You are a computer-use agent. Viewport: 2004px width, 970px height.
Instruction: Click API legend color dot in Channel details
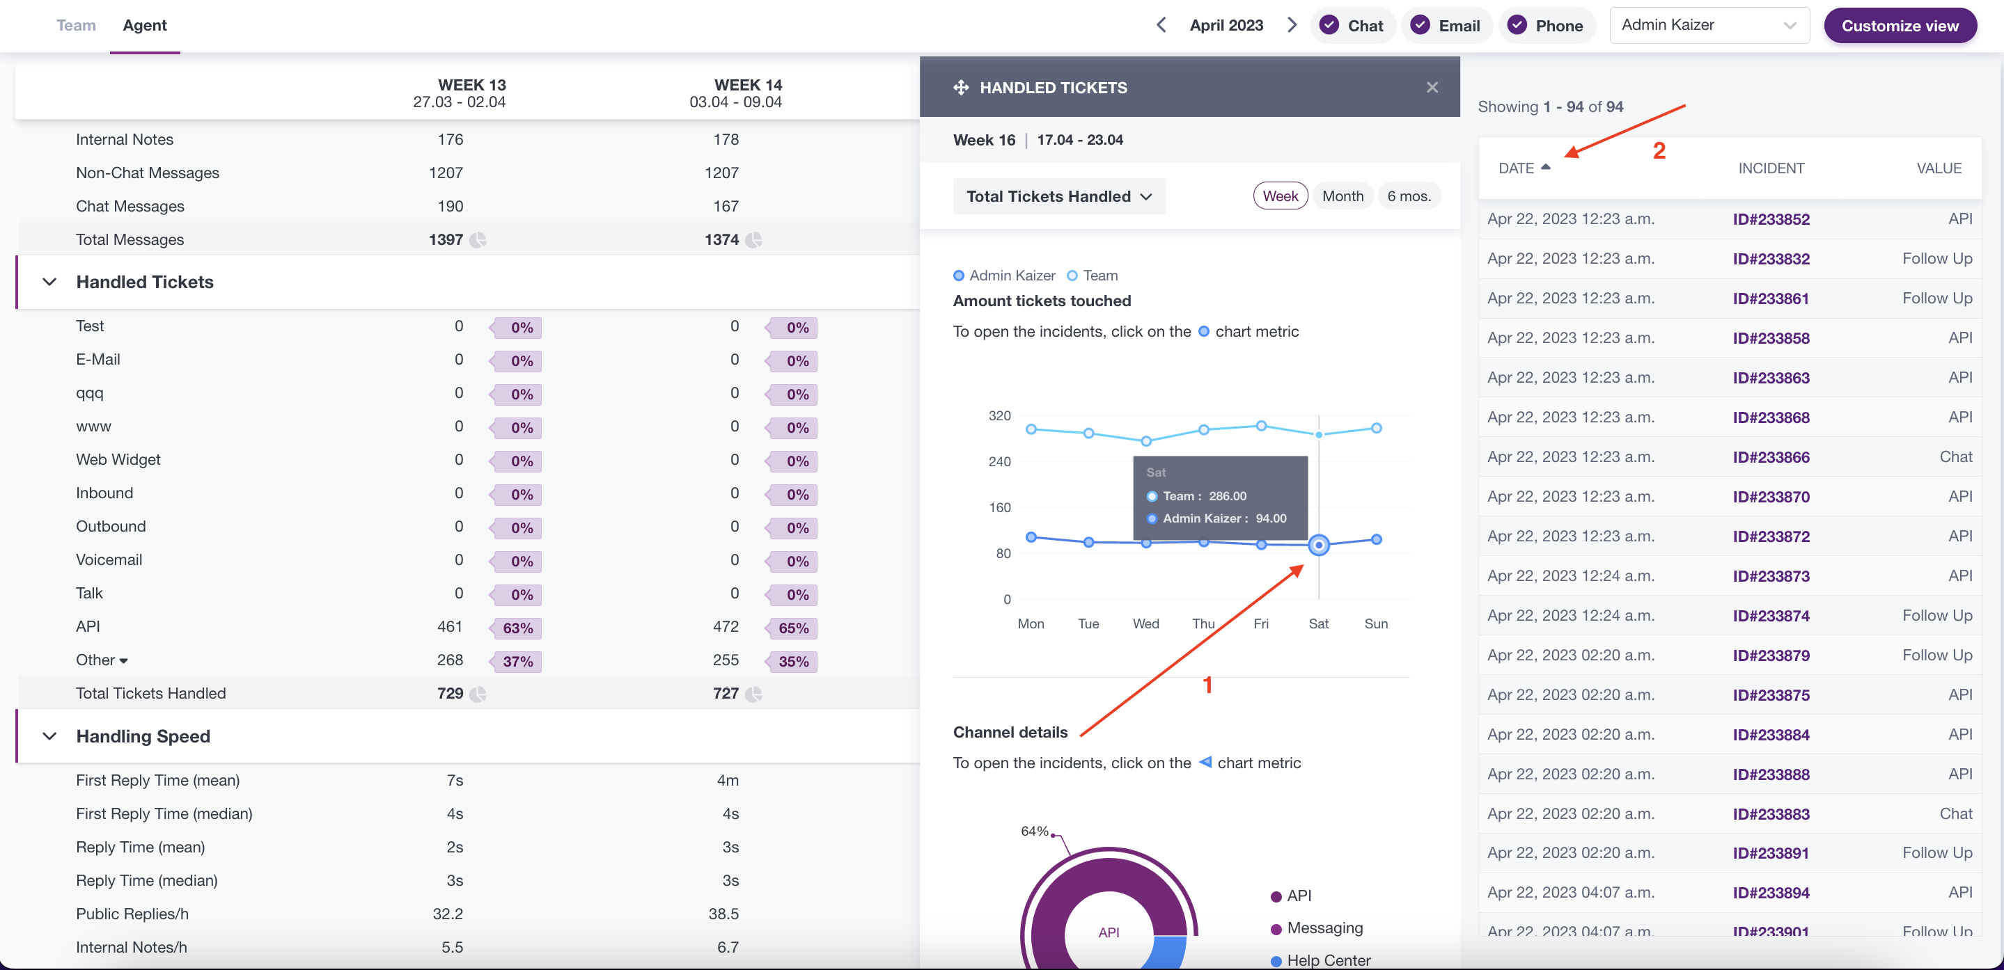1276,896
